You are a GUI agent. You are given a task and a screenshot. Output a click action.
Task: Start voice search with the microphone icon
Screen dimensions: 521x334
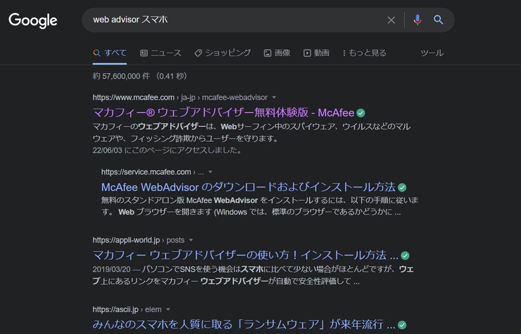[417, 20]
